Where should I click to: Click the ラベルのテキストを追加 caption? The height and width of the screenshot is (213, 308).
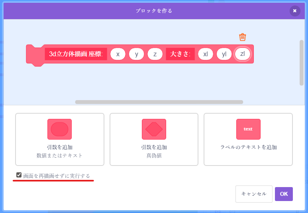click(248, 147)
